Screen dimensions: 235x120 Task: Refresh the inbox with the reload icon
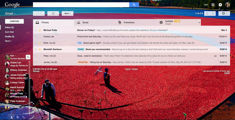pyautogui.click(x=53, y=14)
